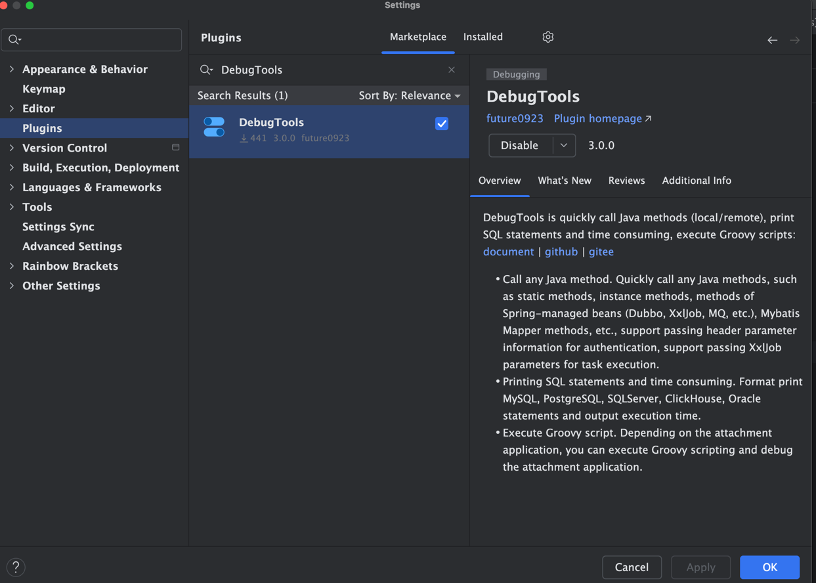Expand the Other Settings section
Image resolution: width=816 pixels, height=583 pixels.
pyautogui.click(x=12, y=286)
